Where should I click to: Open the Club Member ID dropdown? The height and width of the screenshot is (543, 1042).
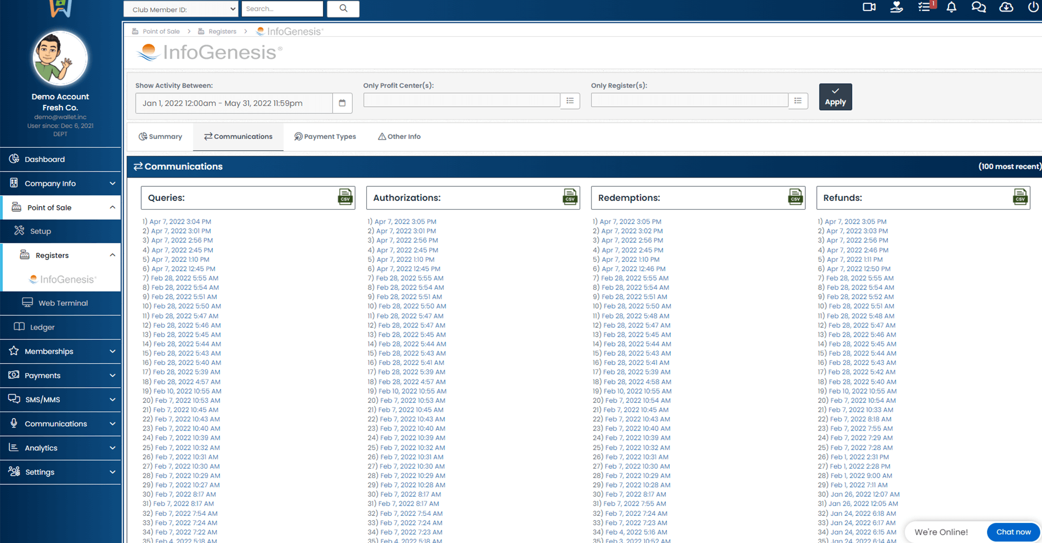(181, 9)
